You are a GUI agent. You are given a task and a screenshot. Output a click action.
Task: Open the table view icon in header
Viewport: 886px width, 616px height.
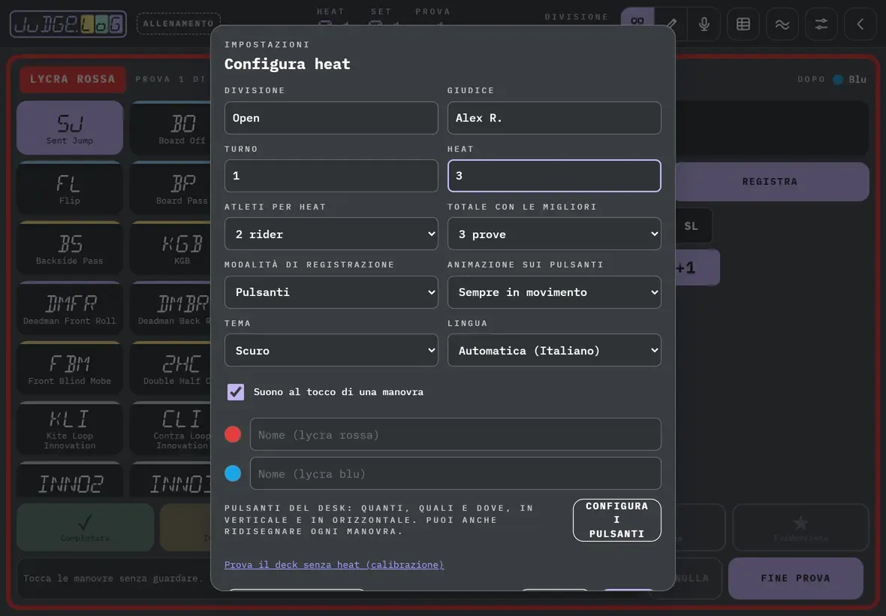coord(743,24)
